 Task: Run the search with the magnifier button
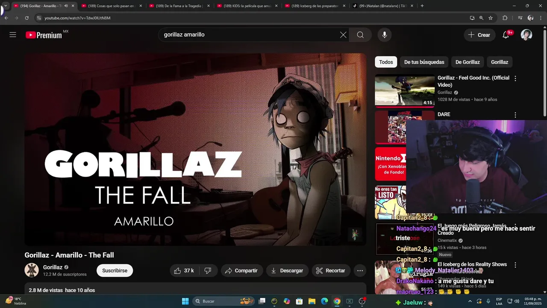pos(360,35)
